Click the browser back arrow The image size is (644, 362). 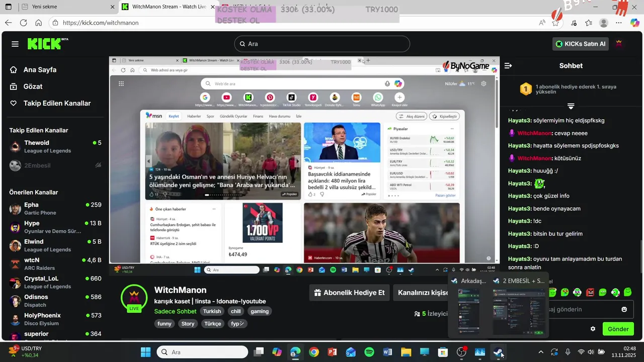[8, 23]
